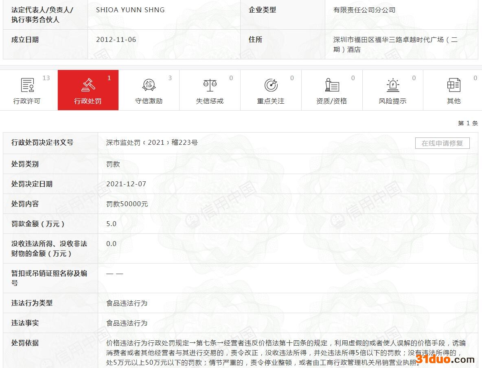The image size is (482, 368).
Task: Click the gavel icon for 行政处罚
Action: (88, 85)
